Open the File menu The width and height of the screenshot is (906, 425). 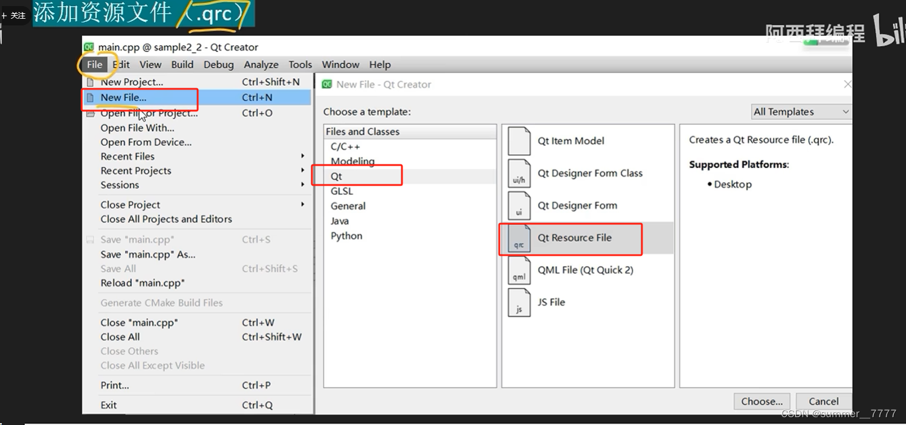pos(94,65)
